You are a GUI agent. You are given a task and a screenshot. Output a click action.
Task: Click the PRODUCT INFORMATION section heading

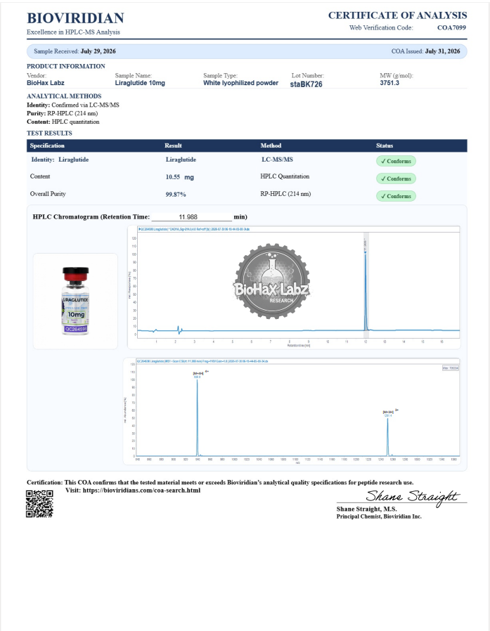coord(65,66)
